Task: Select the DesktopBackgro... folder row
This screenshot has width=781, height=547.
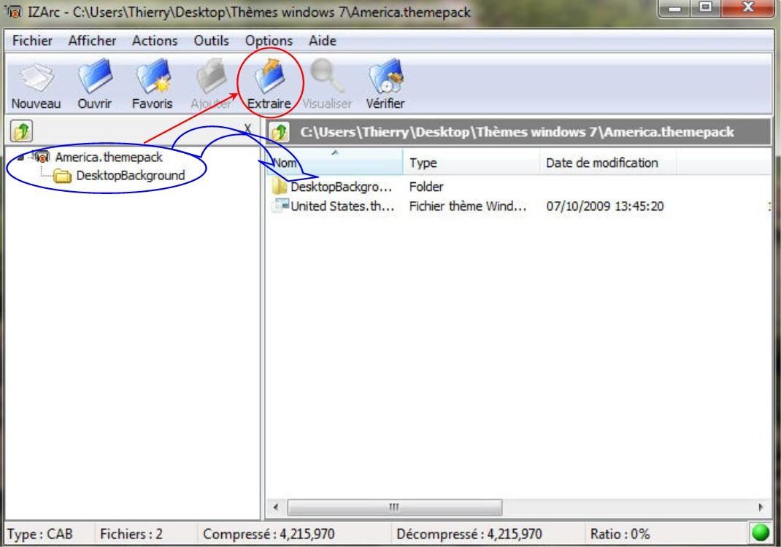Action: 518,187
